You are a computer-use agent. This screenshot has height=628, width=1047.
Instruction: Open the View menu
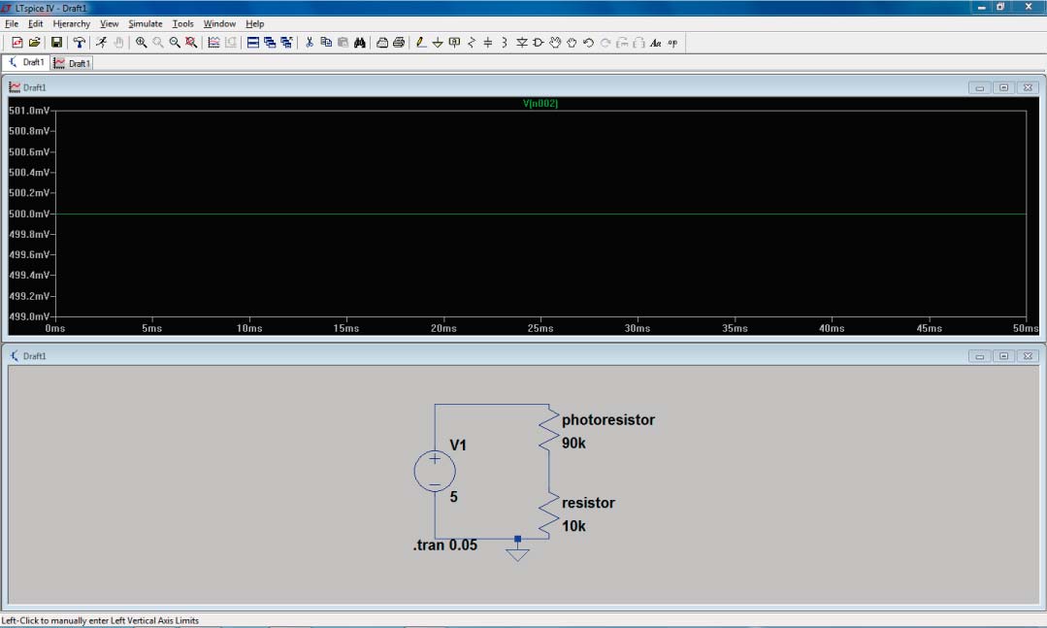point(109,23)
